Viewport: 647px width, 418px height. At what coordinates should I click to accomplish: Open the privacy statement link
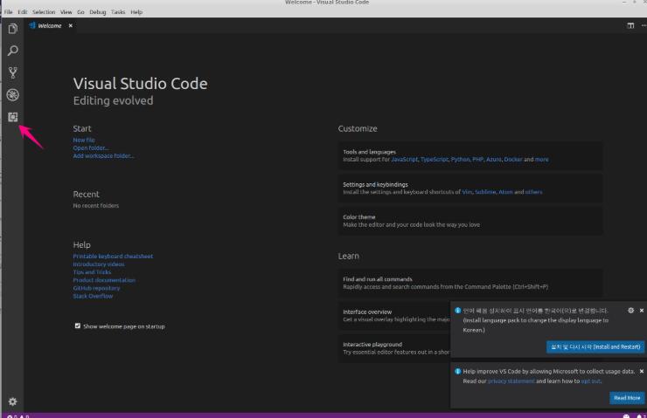[x=511, y=381]
